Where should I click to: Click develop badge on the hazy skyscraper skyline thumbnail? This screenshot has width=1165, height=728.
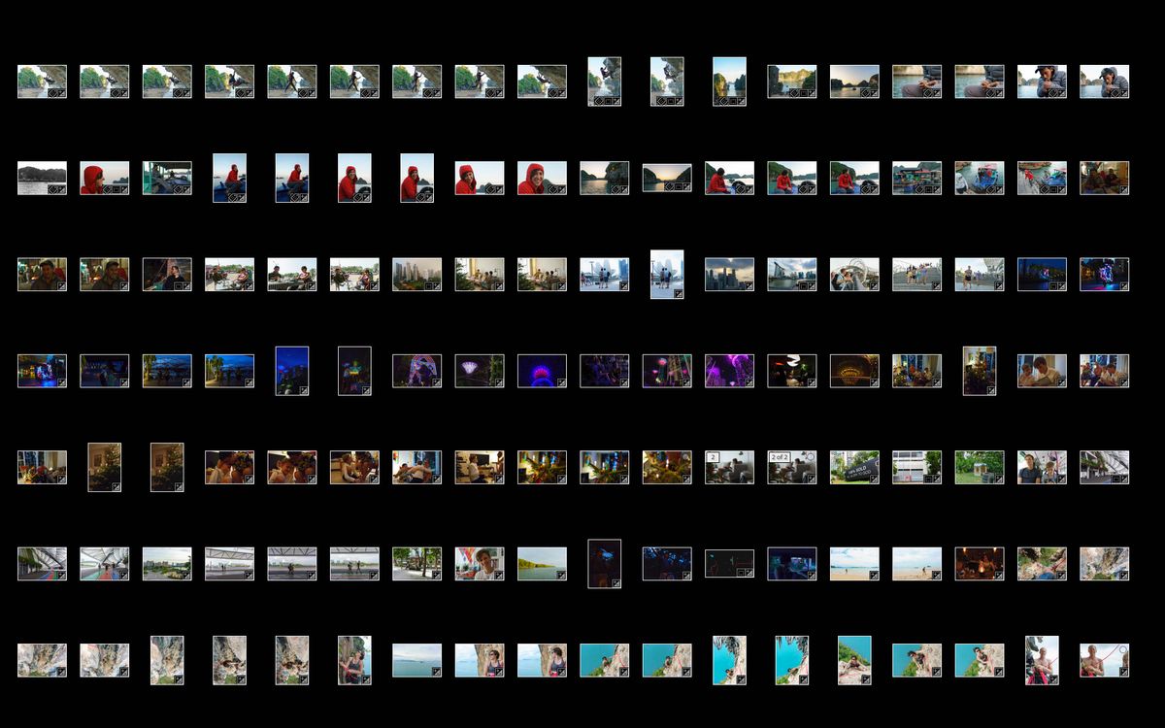(437, 286)
